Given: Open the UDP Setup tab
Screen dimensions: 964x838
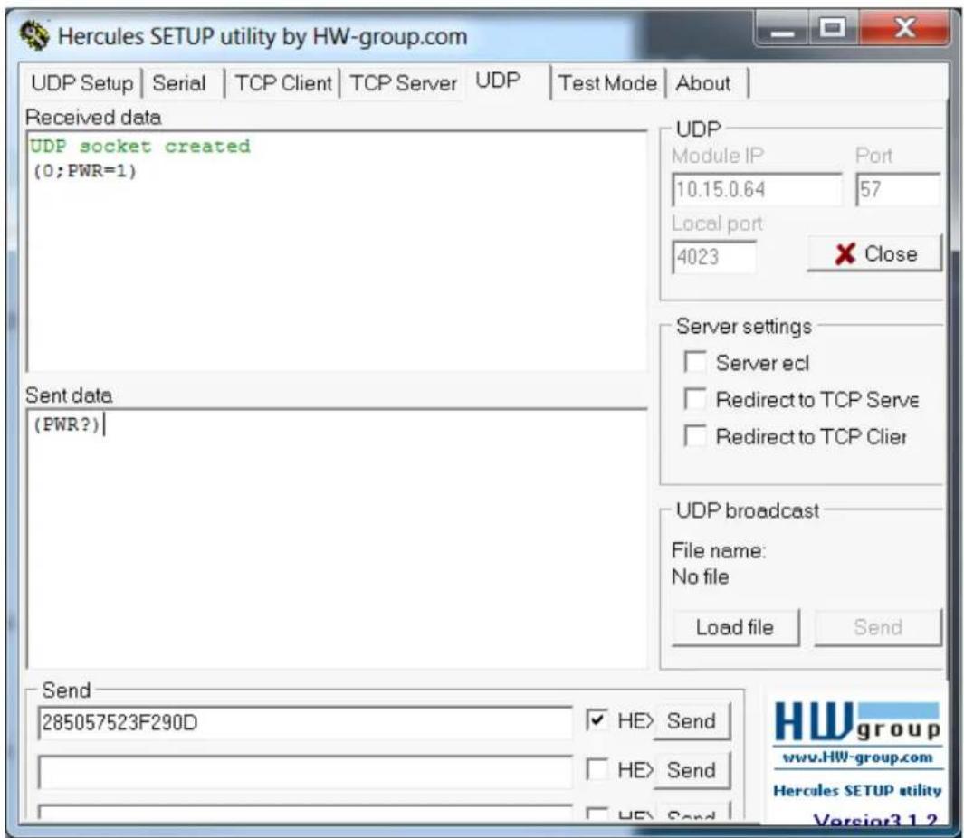Looking at the screenshot, I should (81, 83).
